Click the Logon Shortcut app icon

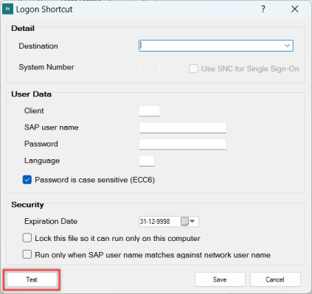(x=7, y=10)
